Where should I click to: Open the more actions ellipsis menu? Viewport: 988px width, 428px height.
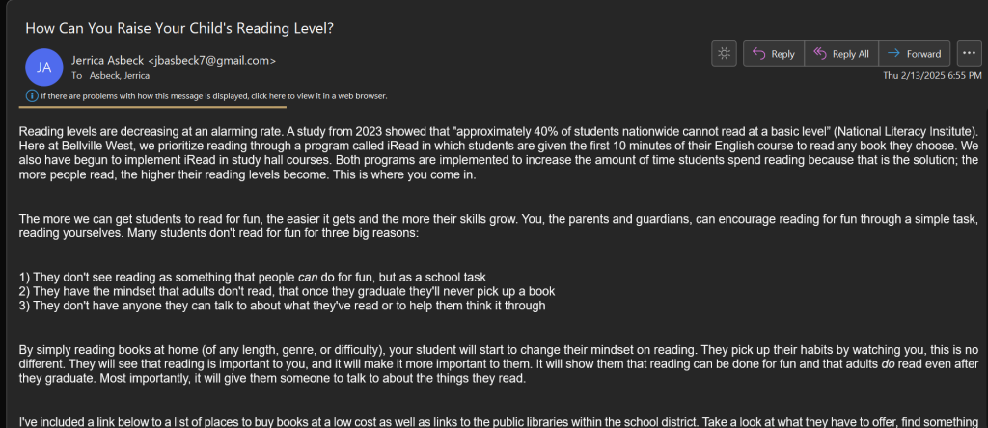pyautogui.click(x=969, y=54)
